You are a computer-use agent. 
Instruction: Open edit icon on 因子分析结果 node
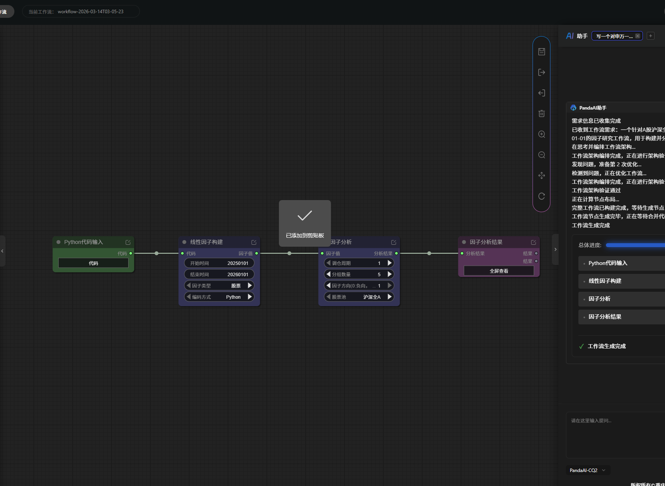point(533,242)
